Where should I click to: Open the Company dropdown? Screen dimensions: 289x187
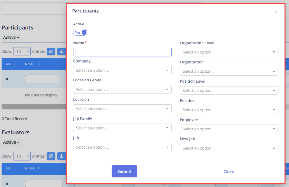[x=122, y=70]
